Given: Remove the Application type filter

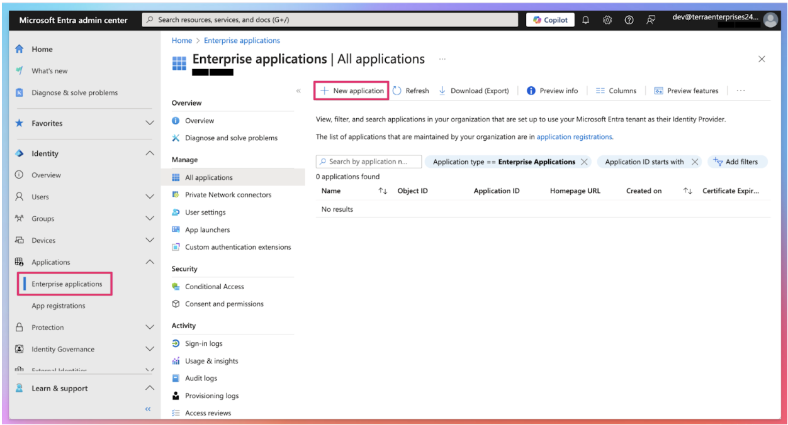Looking at the screenshot, I should (584, 162).
